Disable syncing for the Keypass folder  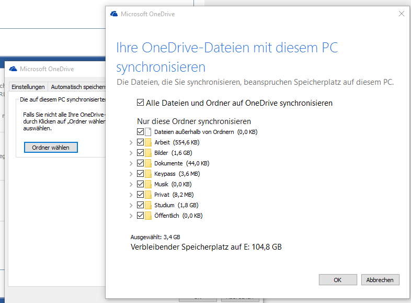pos(140,174)
